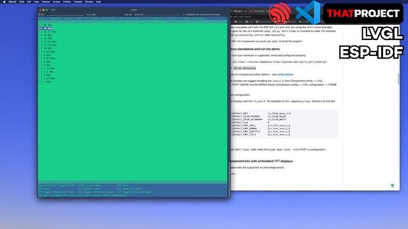Image resolution: width=408 pixels, height=229 pixels.
Task: Open the Session menu
Action: [x=46, y=1]
